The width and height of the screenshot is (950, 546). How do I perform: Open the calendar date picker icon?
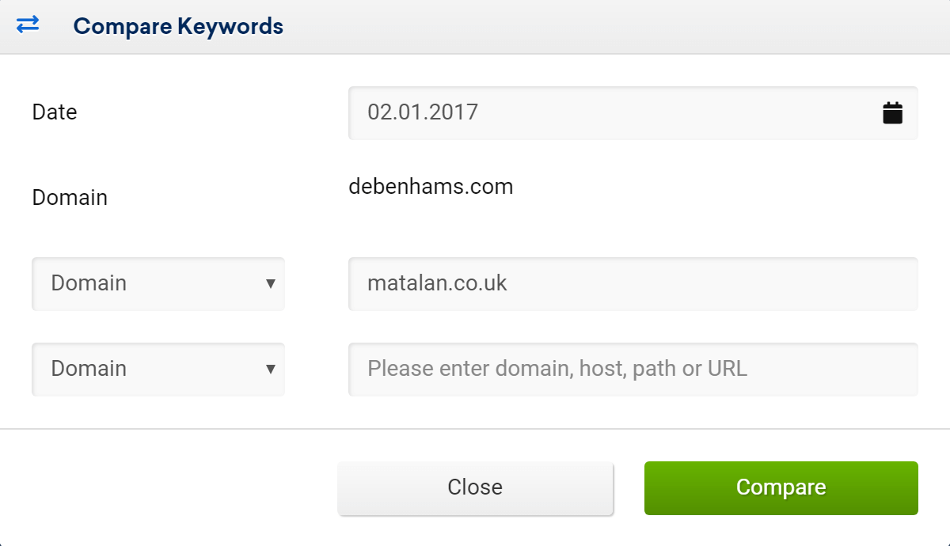click(892, 112)
